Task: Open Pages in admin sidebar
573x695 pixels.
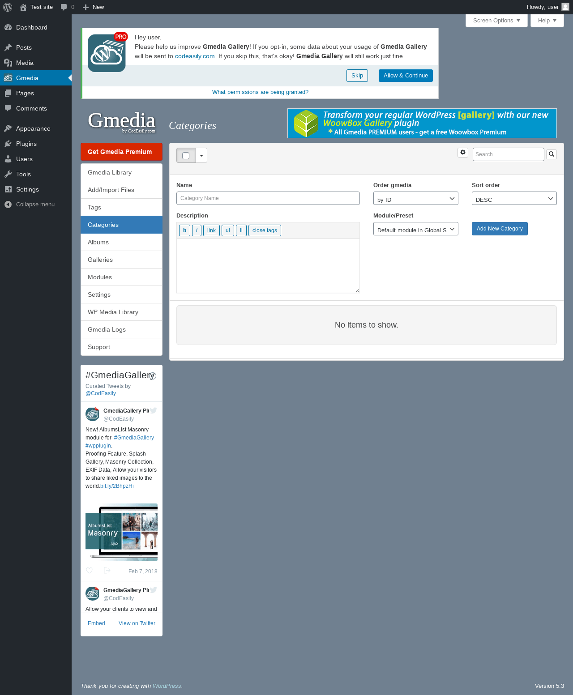Action: [36, 93]
